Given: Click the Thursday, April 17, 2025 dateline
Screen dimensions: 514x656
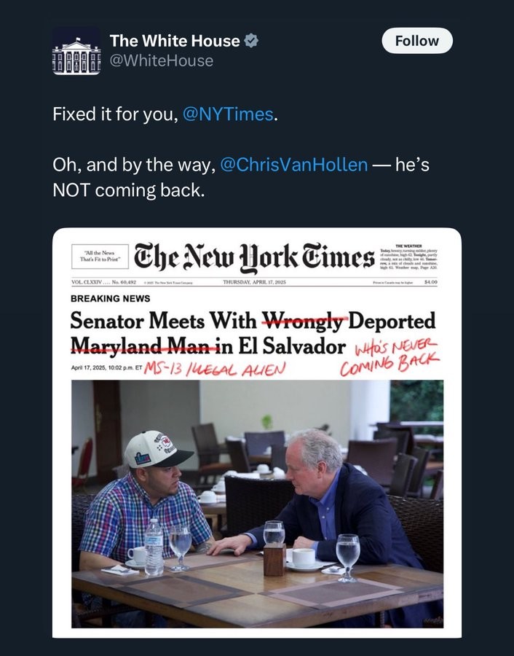Looking at the screenshot, I should 255,282.
